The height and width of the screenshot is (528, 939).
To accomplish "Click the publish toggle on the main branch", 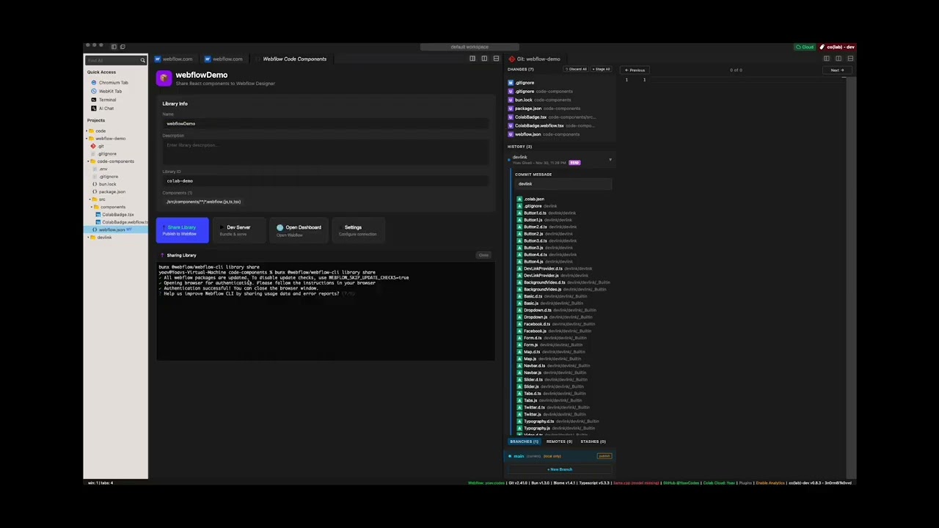I will [x=604, y=455].
